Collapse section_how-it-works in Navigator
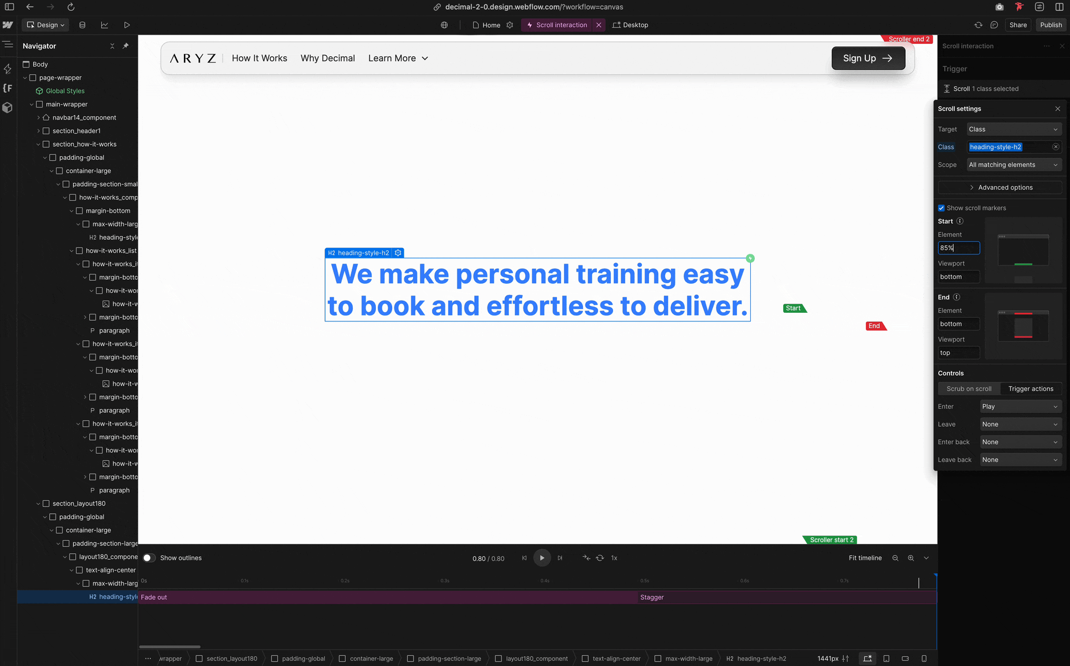 click(38, 145)
